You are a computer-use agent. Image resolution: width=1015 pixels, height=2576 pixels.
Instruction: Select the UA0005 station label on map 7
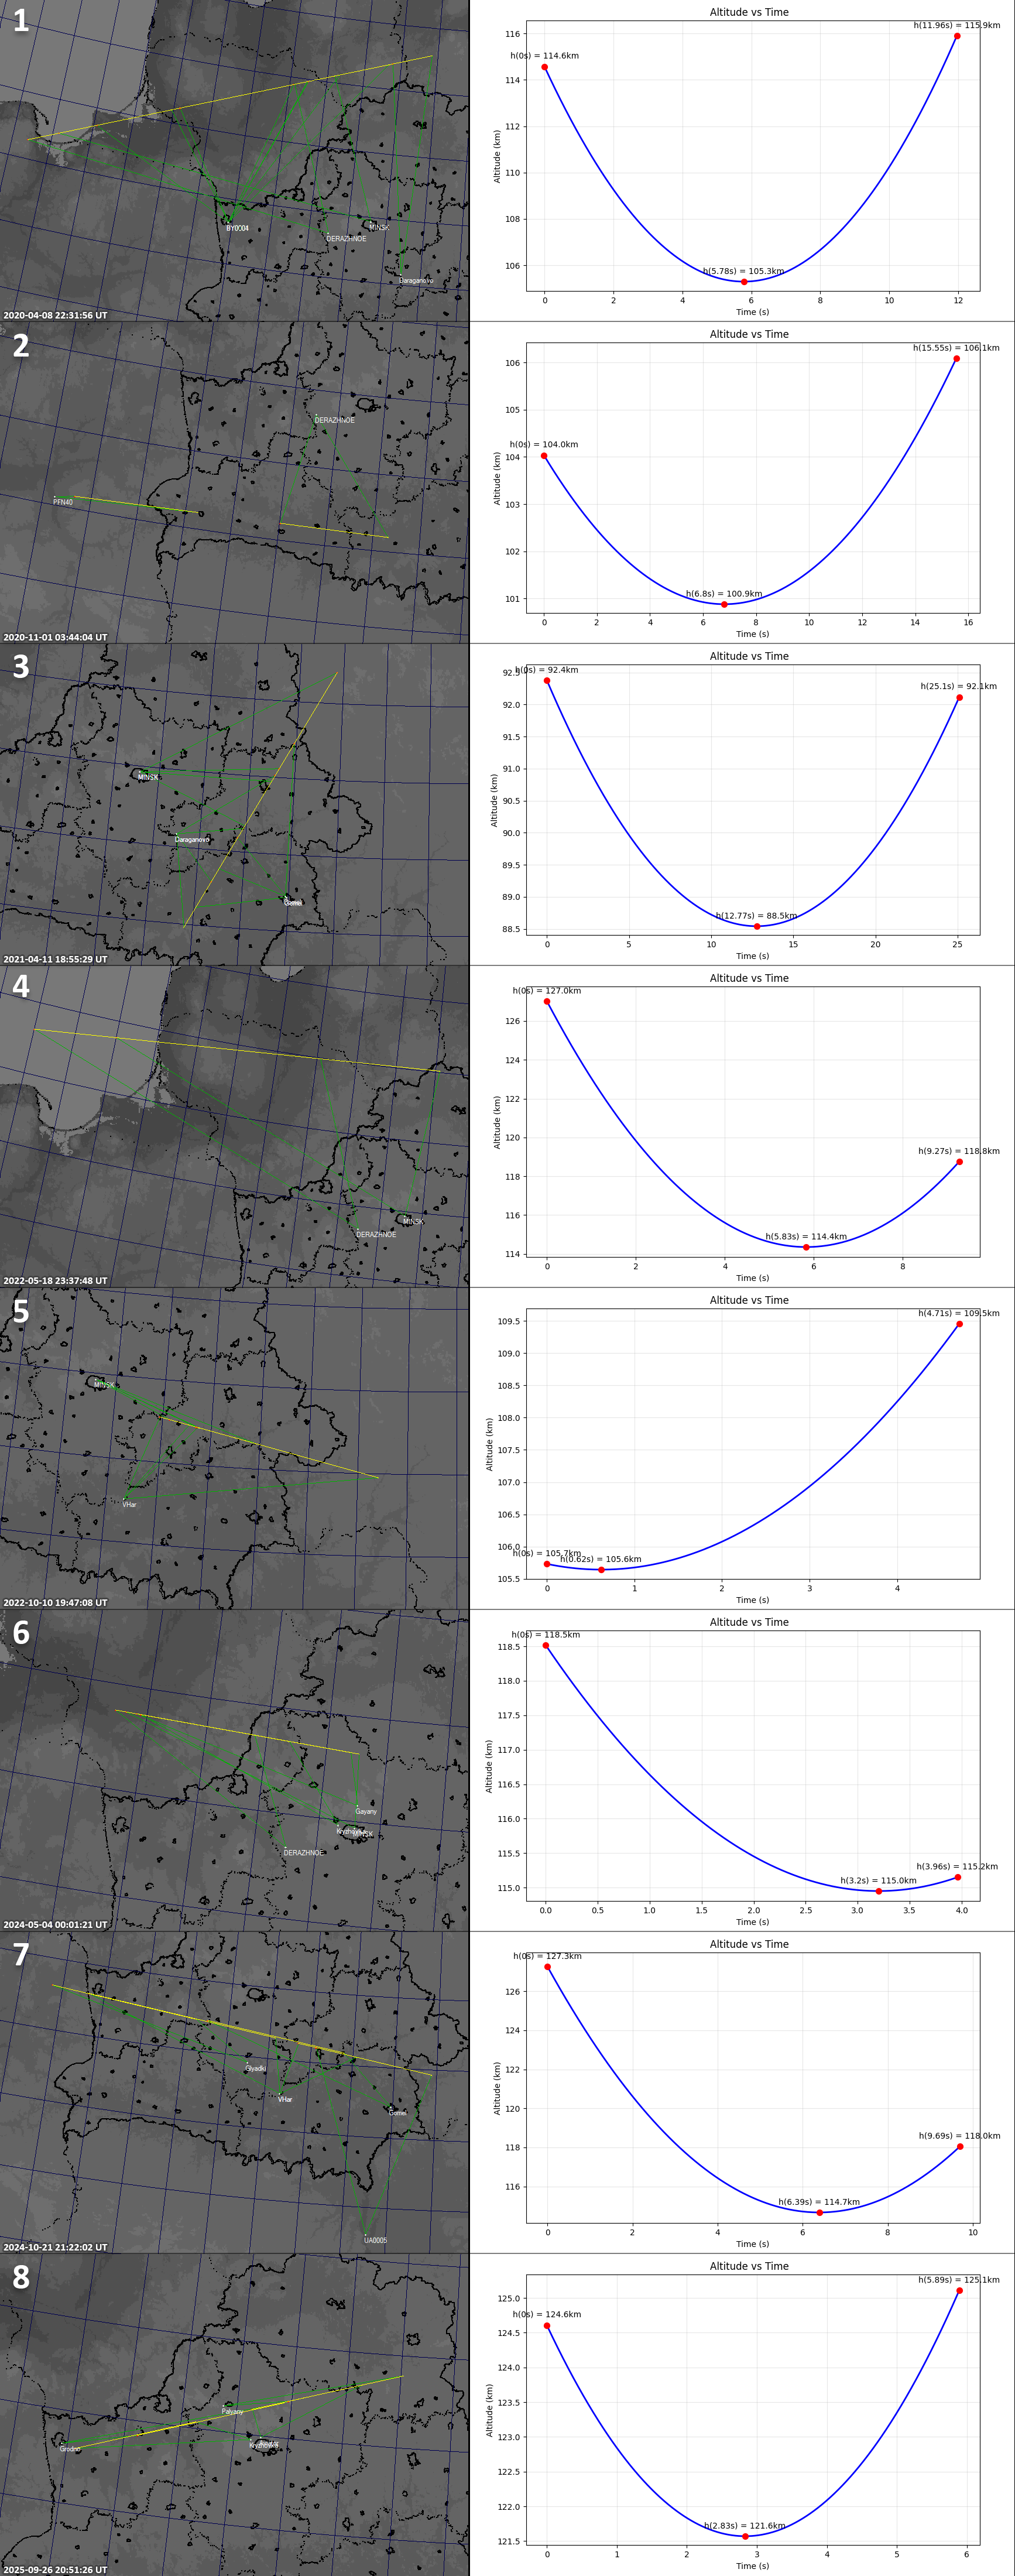375,2240
